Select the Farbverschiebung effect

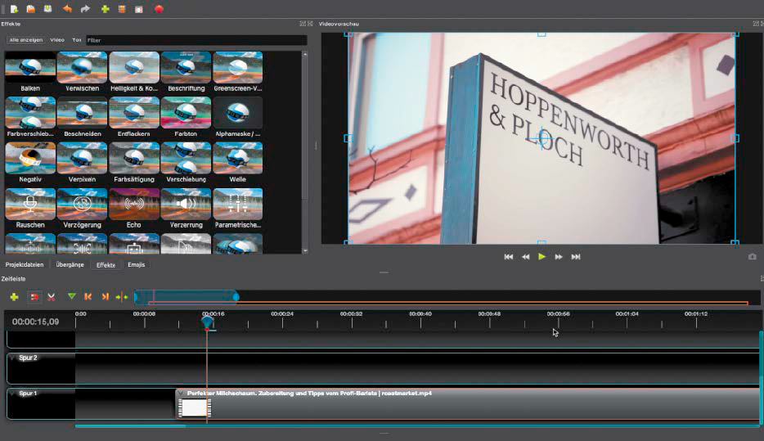tap(30, 117)
